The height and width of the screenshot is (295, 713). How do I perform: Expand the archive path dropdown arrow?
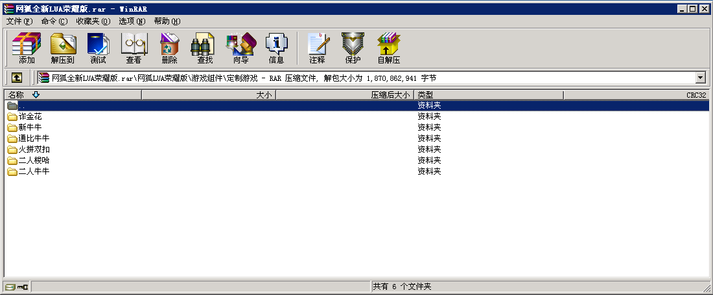click(699, 78)
